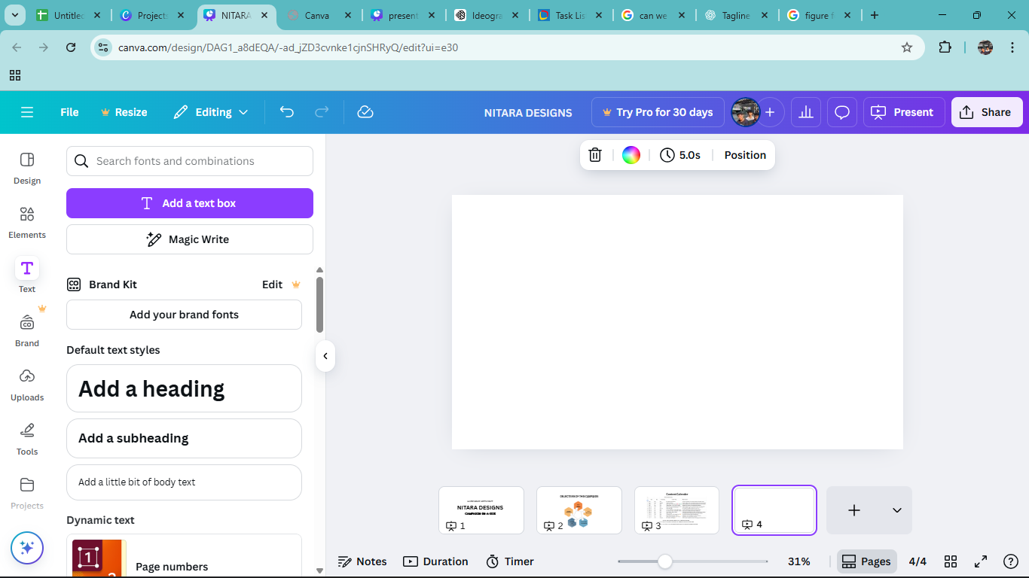Open the comments speech bubble icon
The image size is (1029, 578).
pos(842,112)
